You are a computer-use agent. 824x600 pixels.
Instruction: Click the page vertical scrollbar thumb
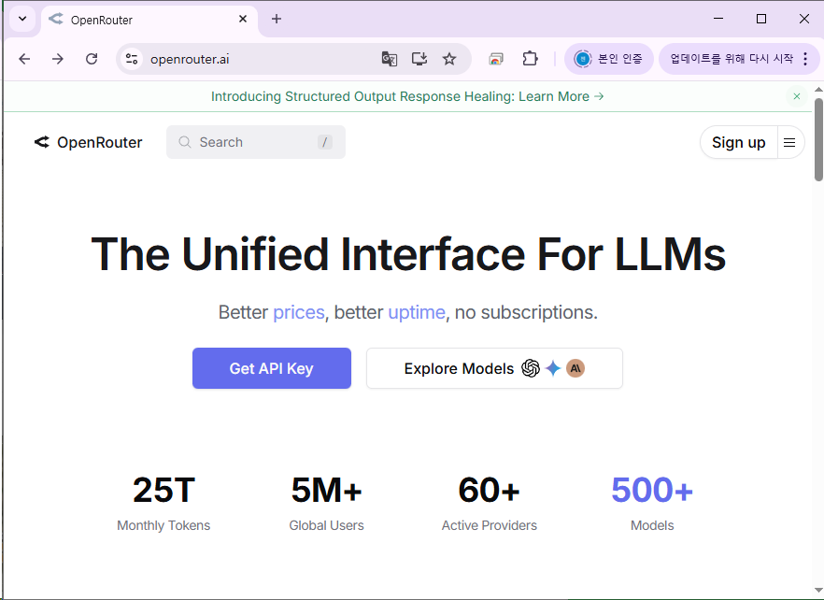pyautogui.click(x=818, y=139)
